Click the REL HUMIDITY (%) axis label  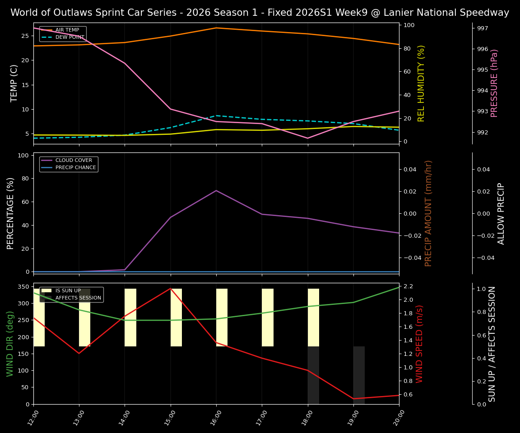pyautogui.click(x=421, y=83)
